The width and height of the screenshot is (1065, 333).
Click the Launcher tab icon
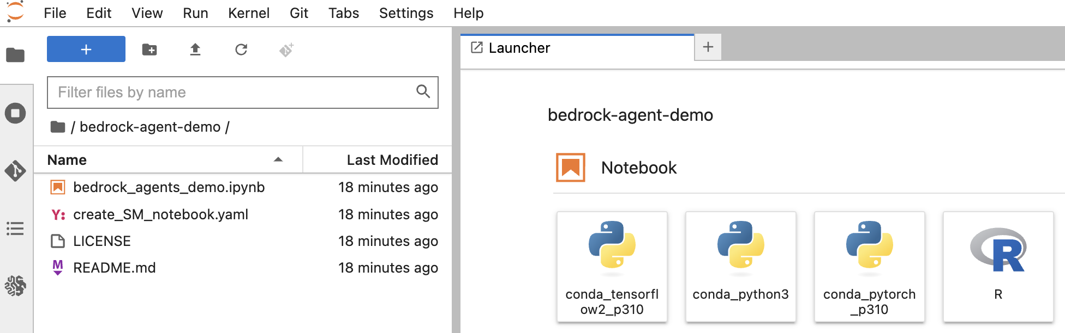point(477,47)
